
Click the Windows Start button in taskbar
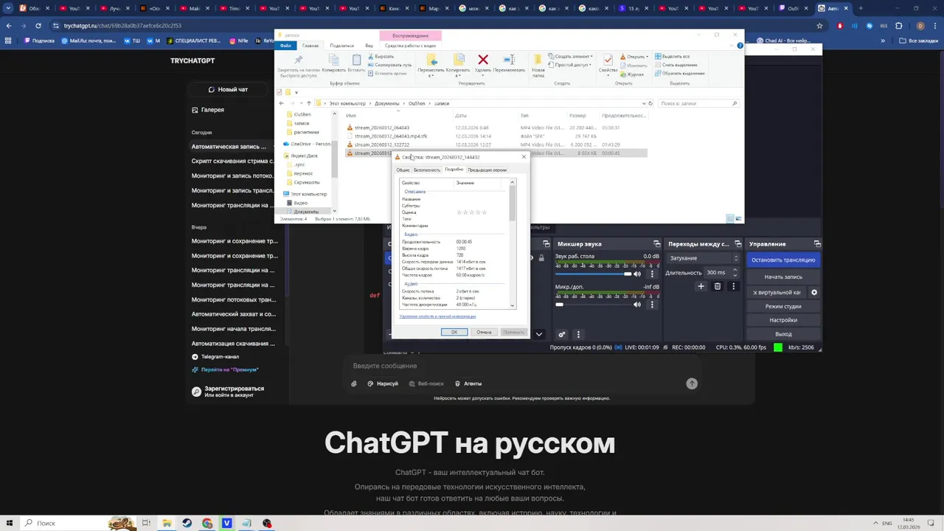9,523
